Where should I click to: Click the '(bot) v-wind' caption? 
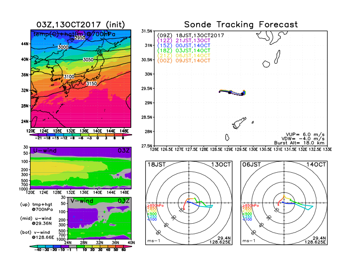pyautogui.click(x=35, y=233)
